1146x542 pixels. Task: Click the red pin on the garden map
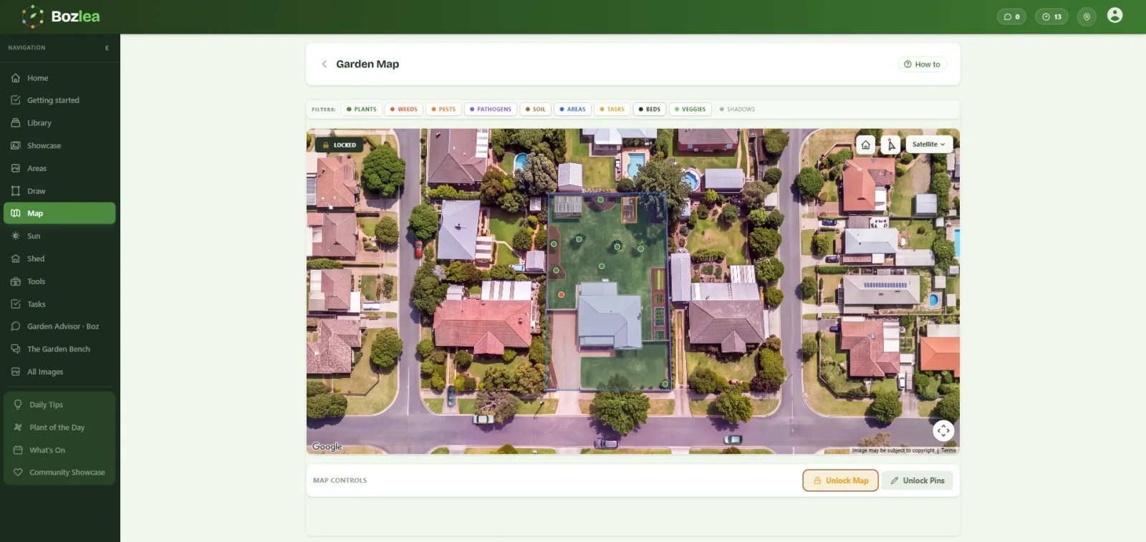coord(562,294)
